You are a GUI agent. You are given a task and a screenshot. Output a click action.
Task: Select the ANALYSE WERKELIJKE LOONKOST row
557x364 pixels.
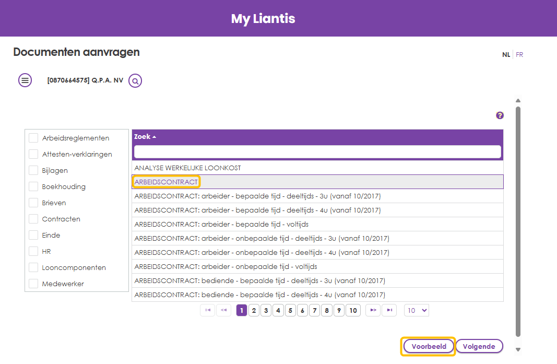point(317,168)
